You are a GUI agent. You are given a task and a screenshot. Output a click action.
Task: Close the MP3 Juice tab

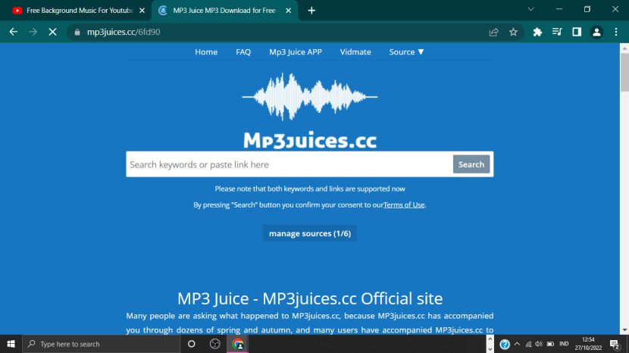click(x=289, y=11)
